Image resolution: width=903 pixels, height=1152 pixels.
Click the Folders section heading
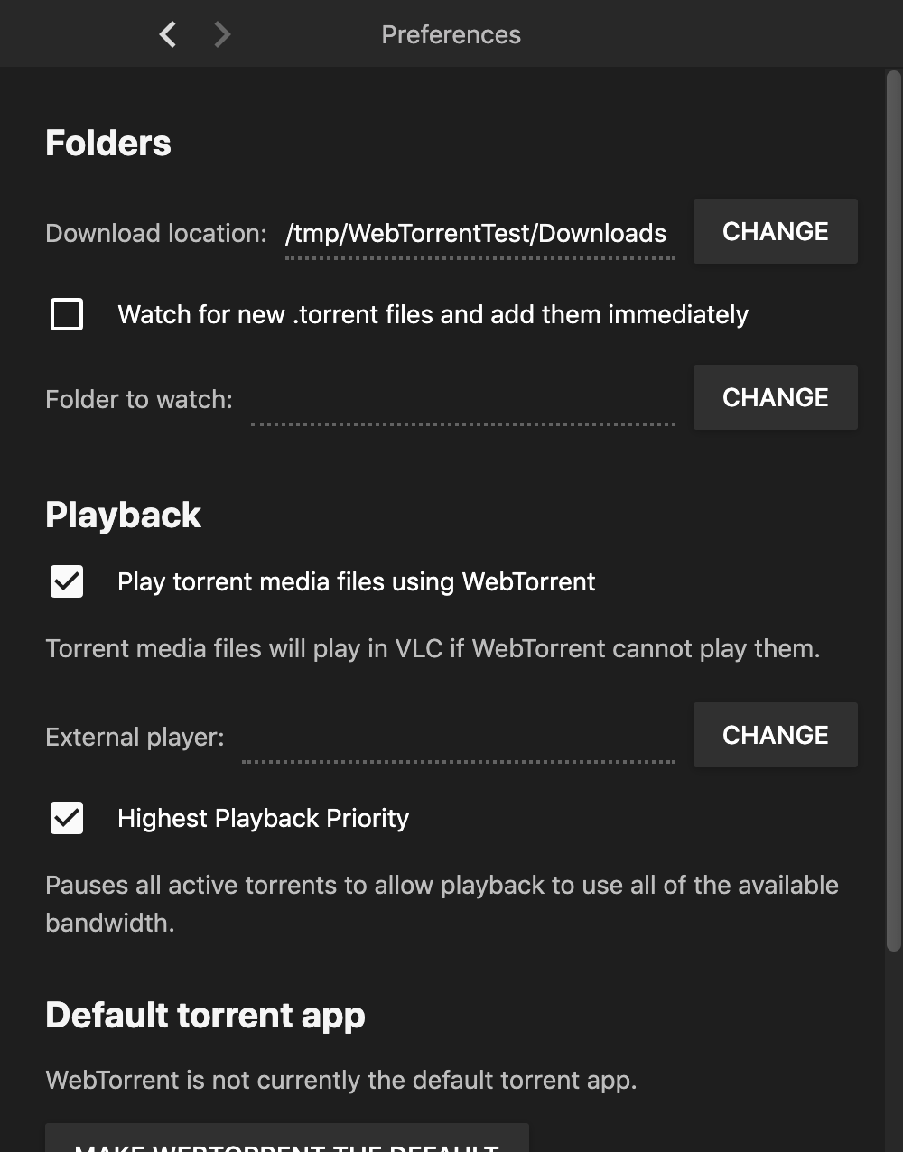(x=108, y=143)
